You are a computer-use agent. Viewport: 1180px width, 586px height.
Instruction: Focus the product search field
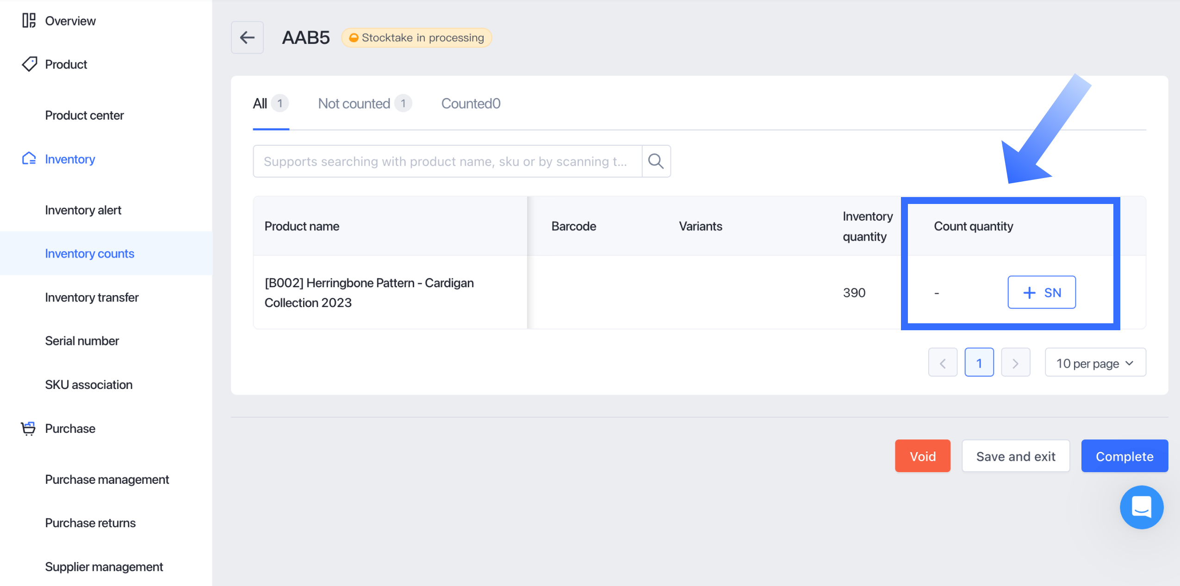point(447,161)
